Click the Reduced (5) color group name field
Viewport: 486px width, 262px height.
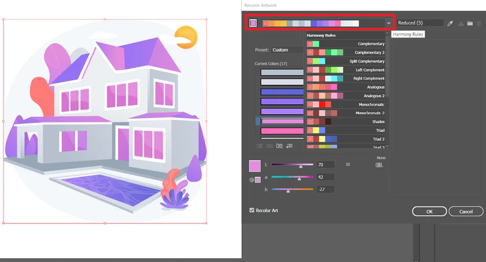[419, 23]
